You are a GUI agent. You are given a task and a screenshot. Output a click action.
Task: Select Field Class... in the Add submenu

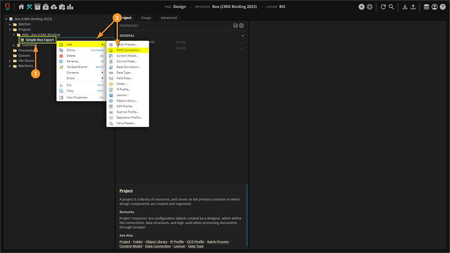(x=128, y=78)
